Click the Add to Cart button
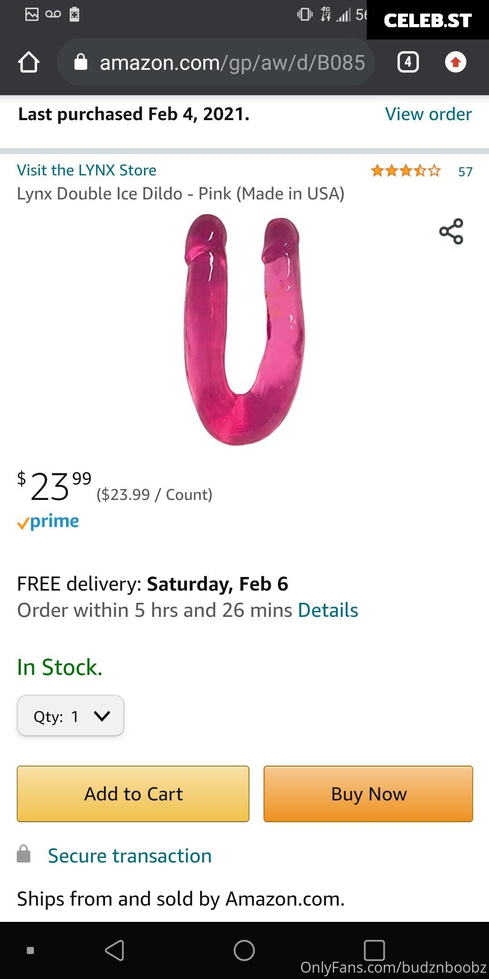This screenshot has width=489, height=979. pyautogui.click(x=133, y=794)
